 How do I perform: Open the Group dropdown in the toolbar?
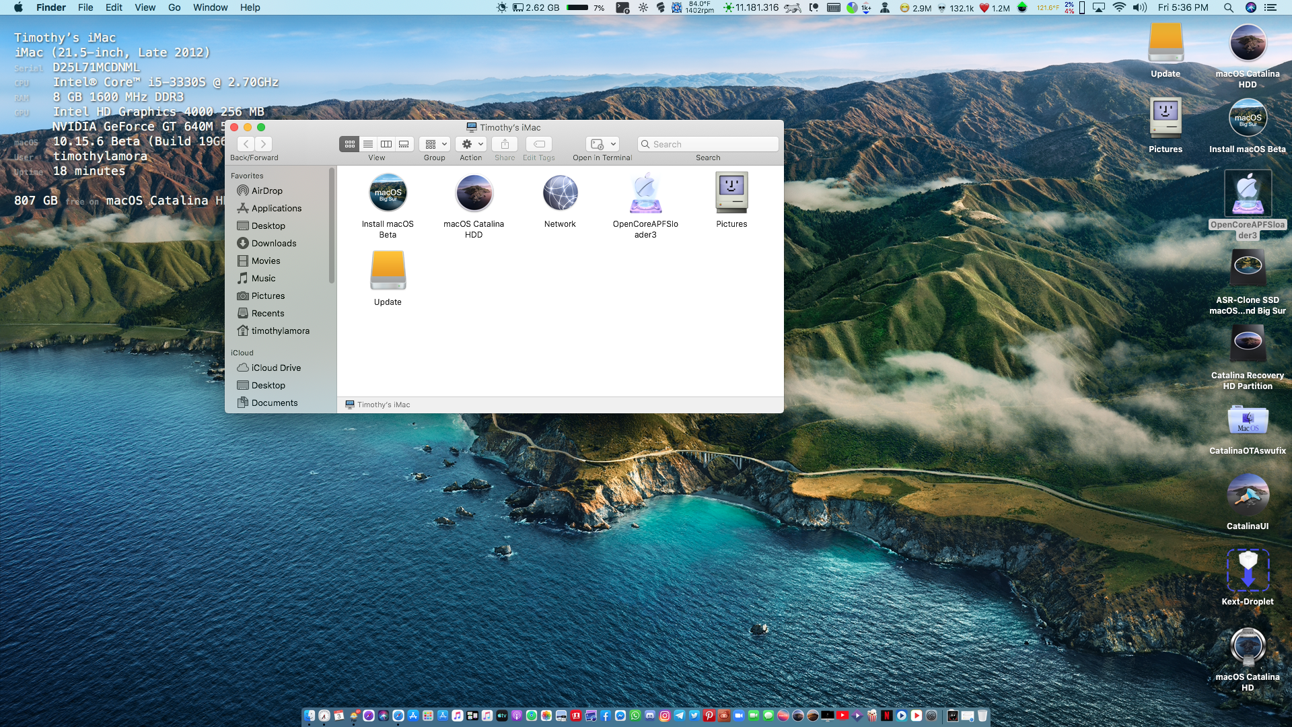tap(435, 144)
